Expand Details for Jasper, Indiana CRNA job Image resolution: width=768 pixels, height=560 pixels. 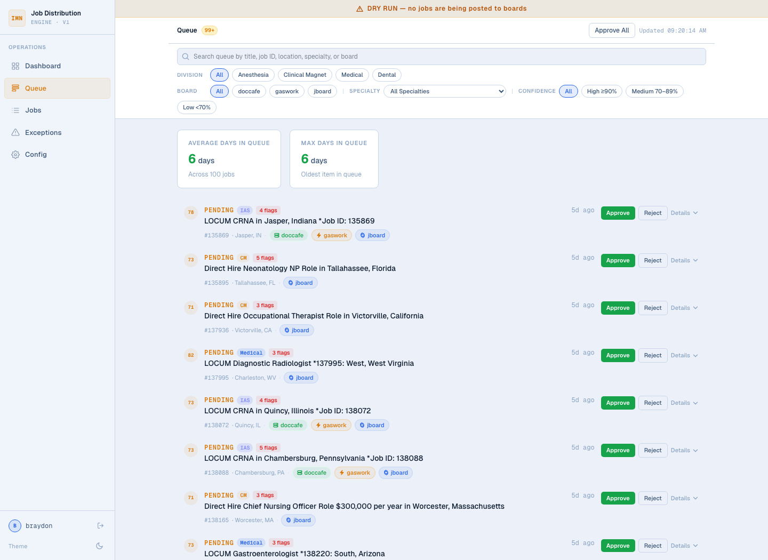(x=684, y=213)
